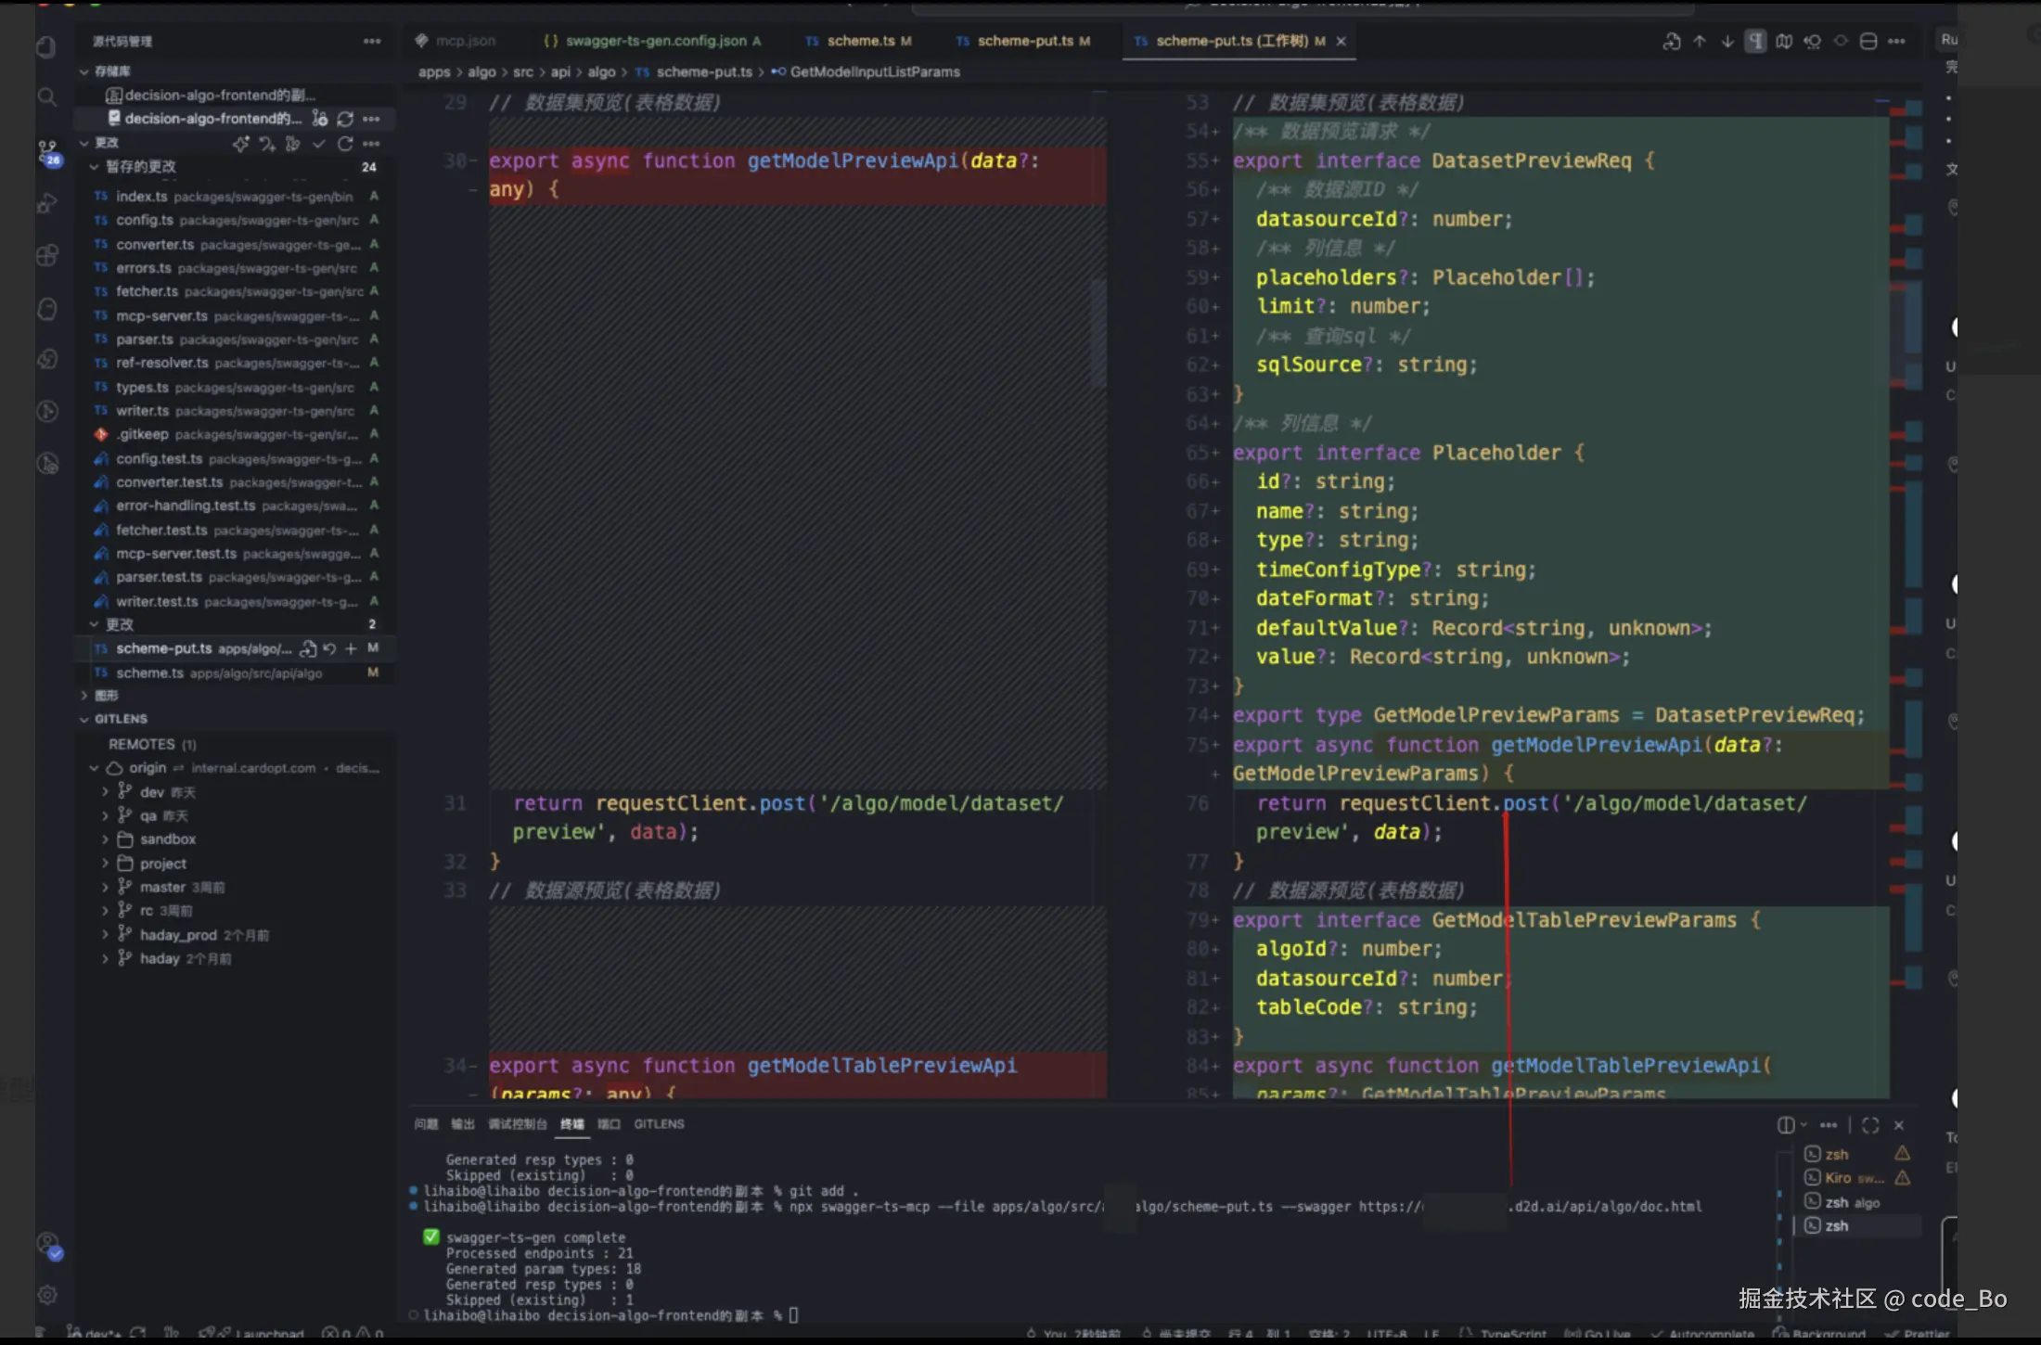Click GetModelInputListParams in the breadcrumb
Screen dimensions: 2041x1345
tap(874, 71)
